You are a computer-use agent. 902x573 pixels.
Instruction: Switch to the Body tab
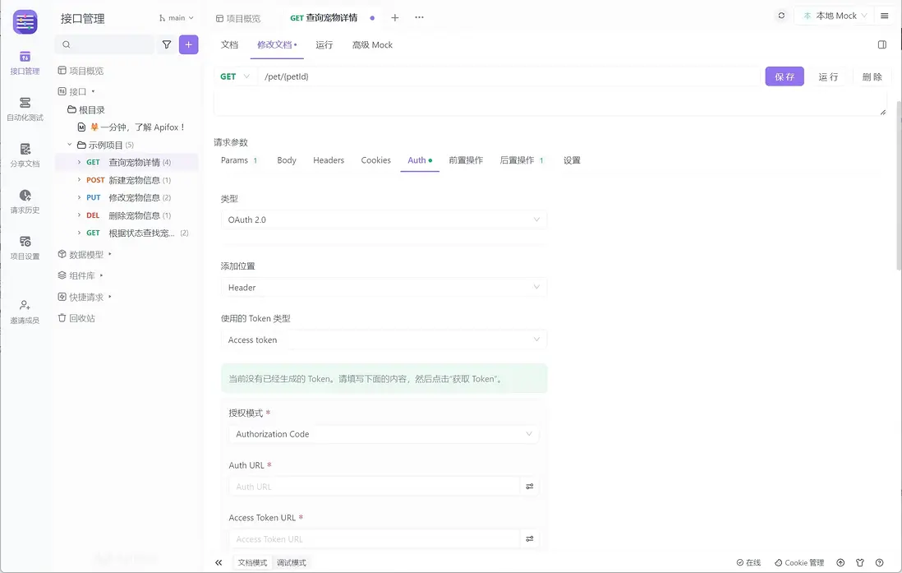tap(287, 160)
